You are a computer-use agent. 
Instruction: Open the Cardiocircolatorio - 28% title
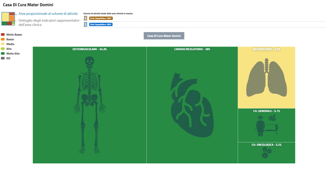tap(192, 49)
